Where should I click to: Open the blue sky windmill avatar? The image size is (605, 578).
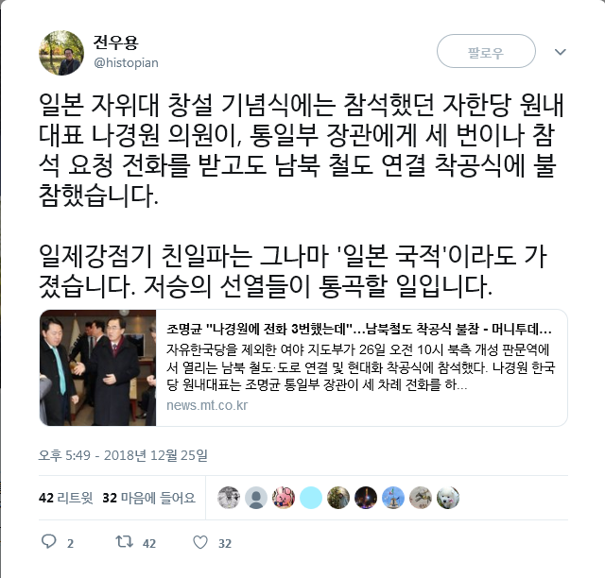tap(393, 498)
